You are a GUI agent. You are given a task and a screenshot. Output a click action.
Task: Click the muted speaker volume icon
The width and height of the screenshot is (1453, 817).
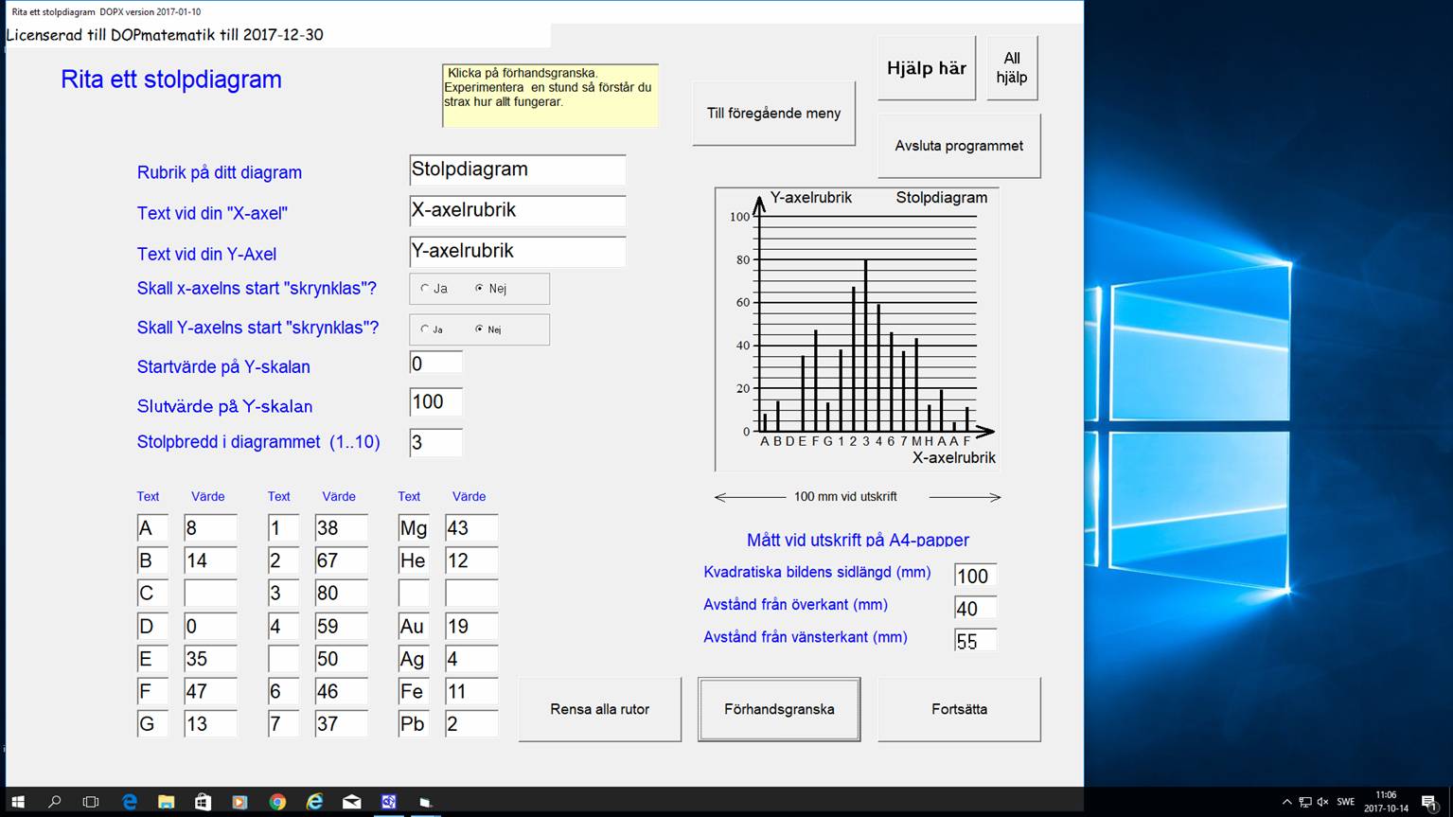coord(1322,802)
